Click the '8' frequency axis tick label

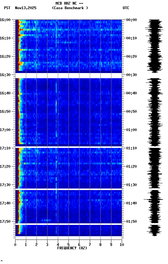[100, 245]
